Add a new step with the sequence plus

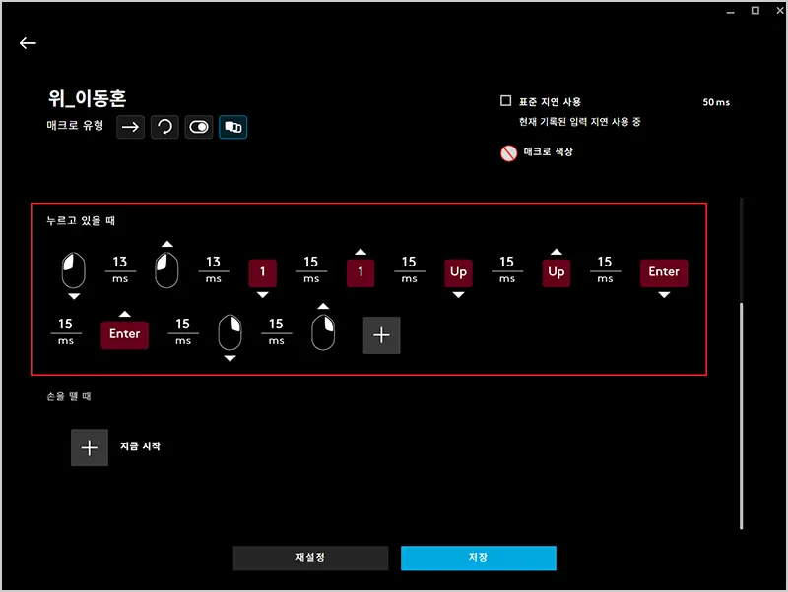[x=381, y=334]
